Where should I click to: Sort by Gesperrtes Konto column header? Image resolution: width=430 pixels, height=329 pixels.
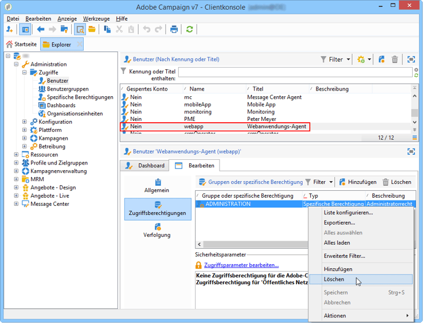[152, 89]
